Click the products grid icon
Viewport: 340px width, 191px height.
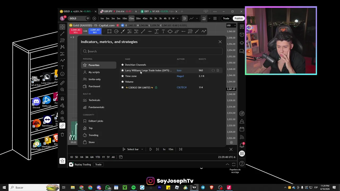242,154
